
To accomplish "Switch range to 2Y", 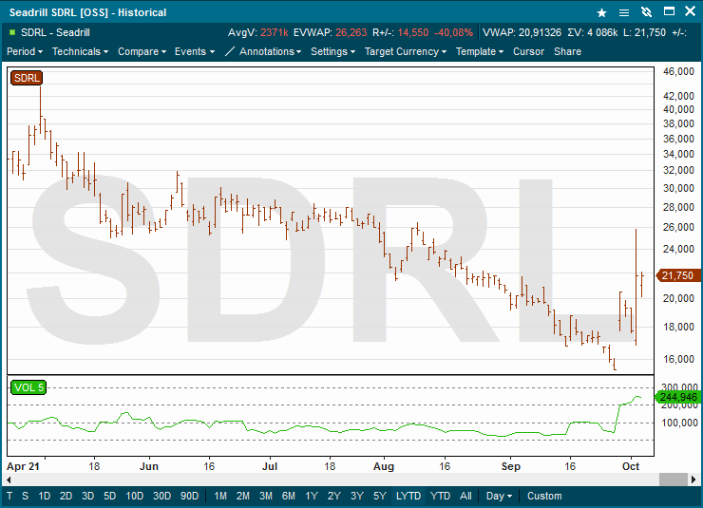I will point(334,496).
